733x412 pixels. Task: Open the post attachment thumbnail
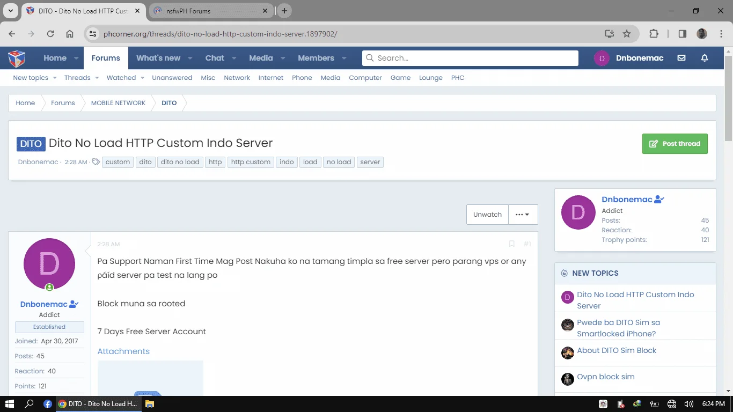pos(150,378)
